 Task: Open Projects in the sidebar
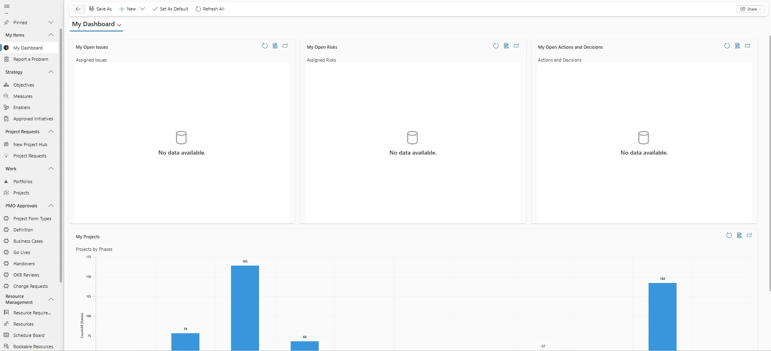pyautogui.click(x=29, y=193)
